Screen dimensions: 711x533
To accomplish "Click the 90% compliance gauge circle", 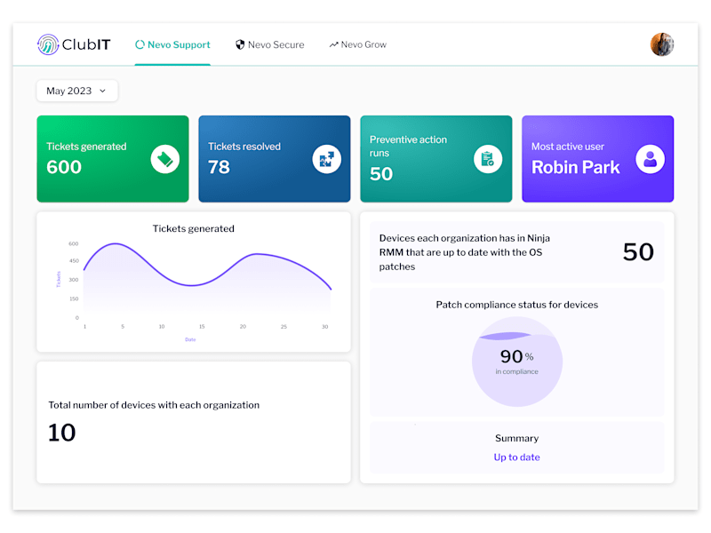I will pos(517,362).
